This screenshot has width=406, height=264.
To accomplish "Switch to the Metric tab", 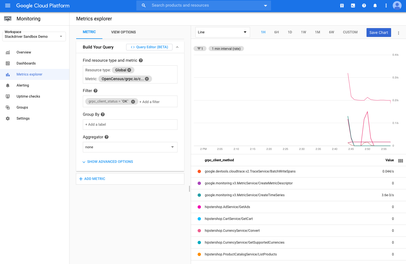I will (x=89, y=32).
